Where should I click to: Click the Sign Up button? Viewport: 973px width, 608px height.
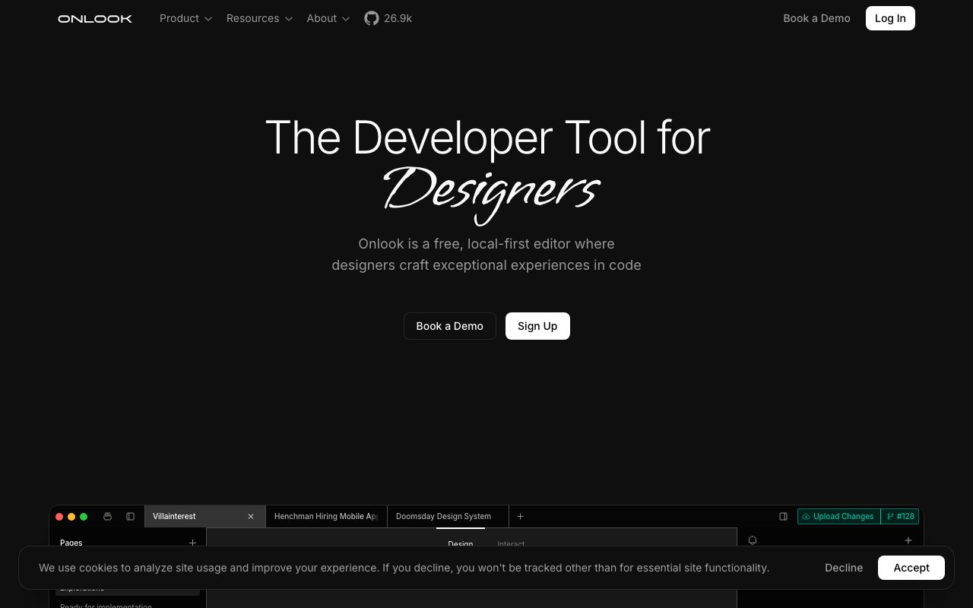[537, 326]
